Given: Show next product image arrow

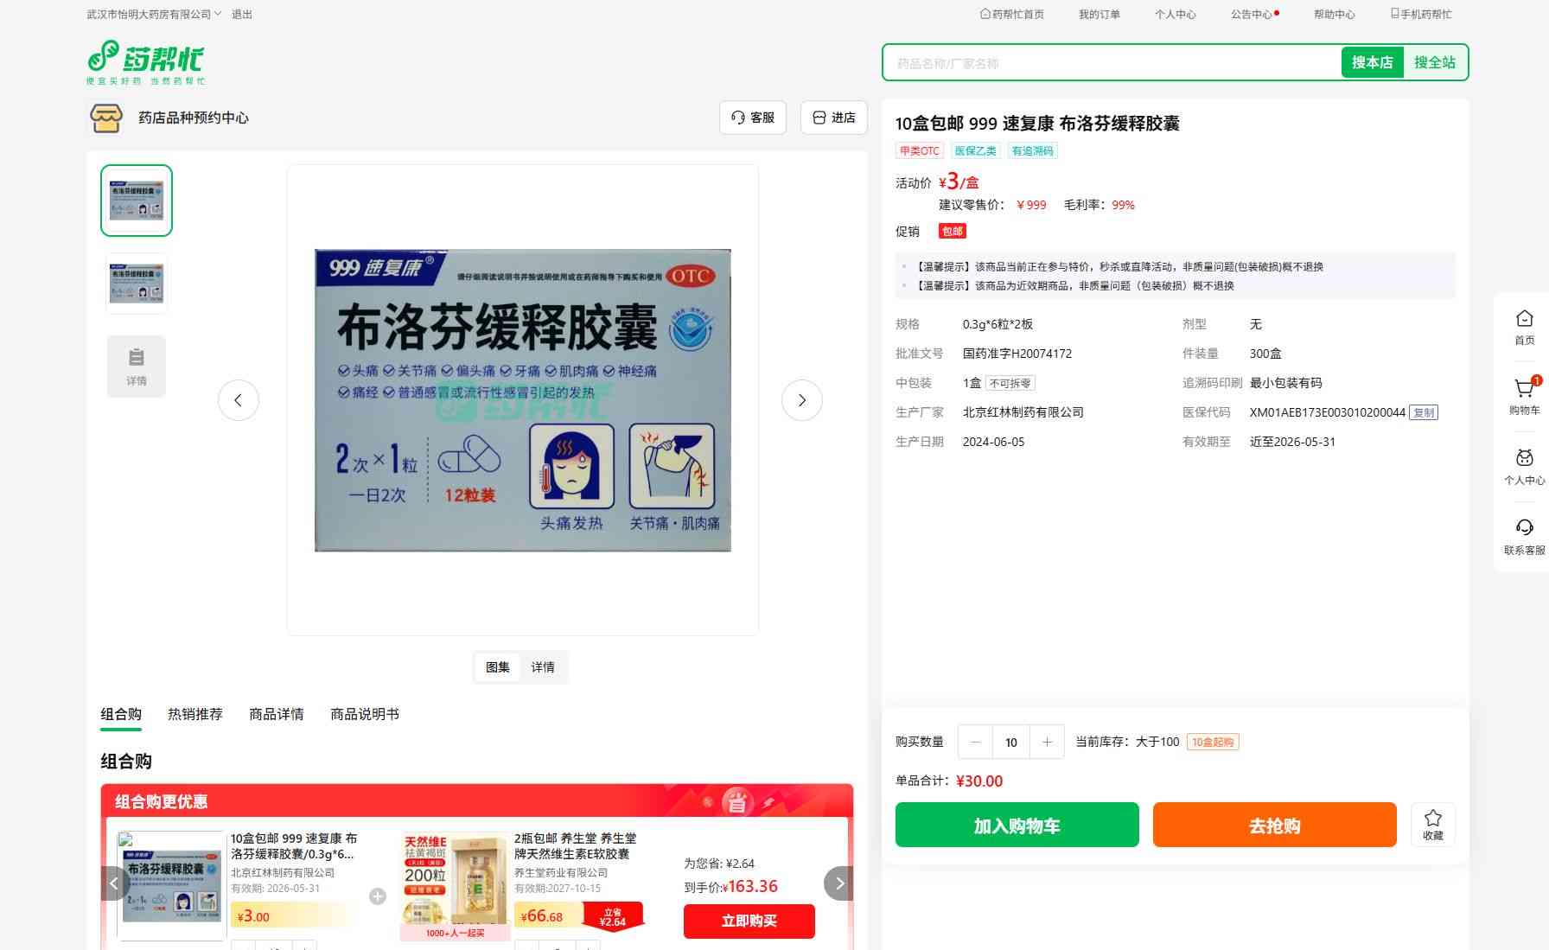Looking at the screenshot, I should [802, 400].
